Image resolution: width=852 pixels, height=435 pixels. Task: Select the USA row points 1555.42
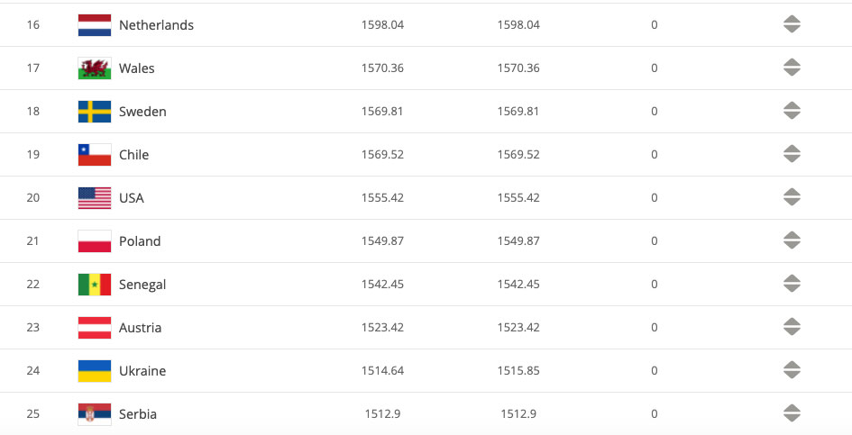pos(382,197)
